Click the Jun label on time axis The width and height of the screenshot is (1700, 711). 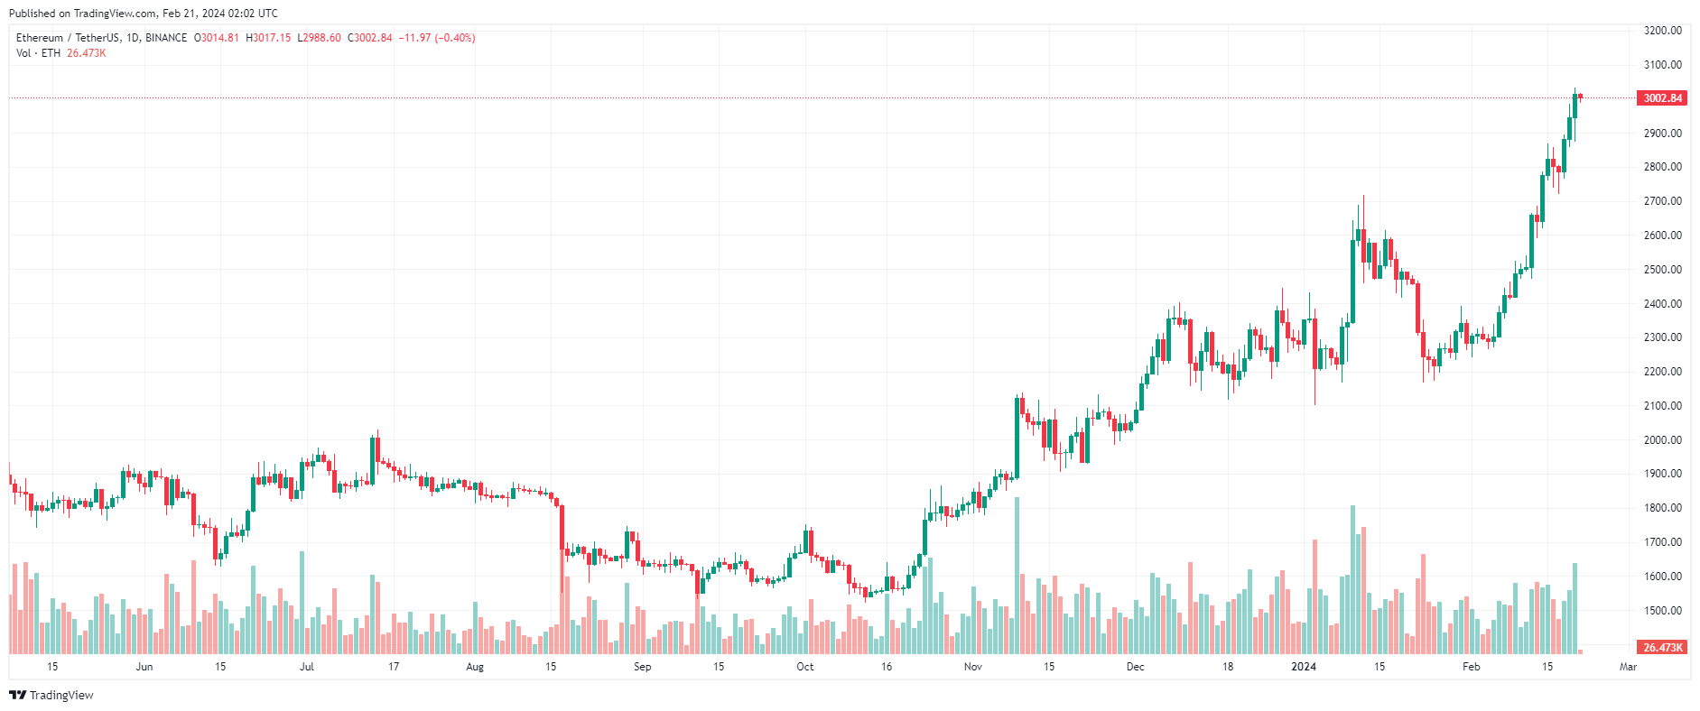(x=144, y=667)
